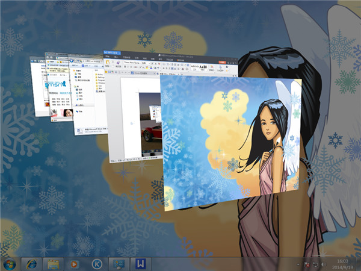Screen dimensions: 361x271
Task: Click the blue WPS application menu button
Action: point(112,54)
